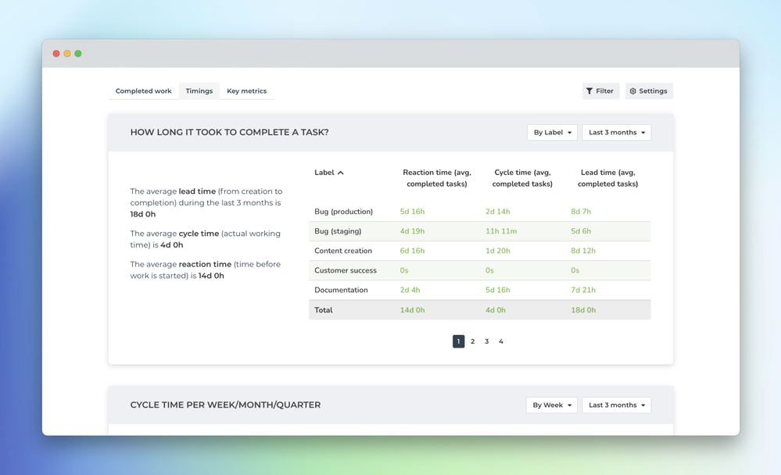Go to page 2 of table
This screenshot has width=781, height=475.
[473, 341]
